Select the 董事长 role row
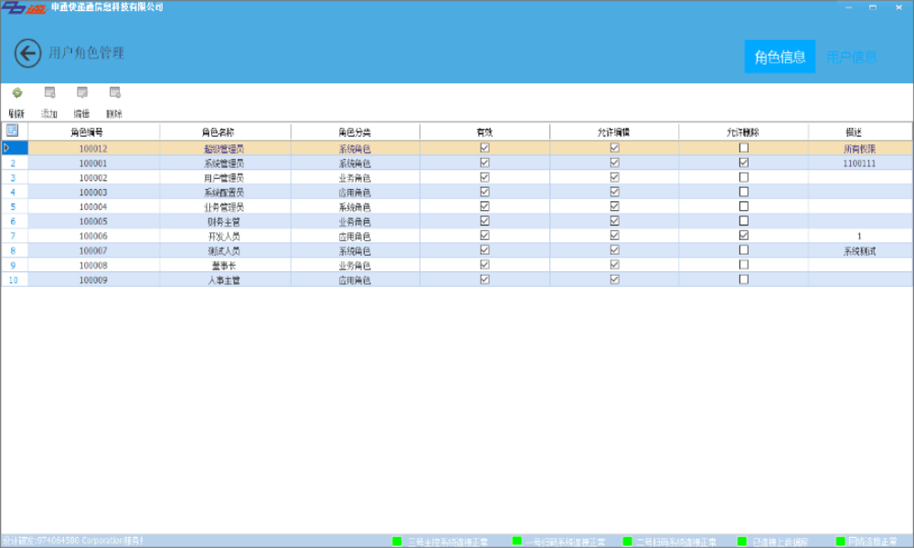 click(x=224, y=265)
